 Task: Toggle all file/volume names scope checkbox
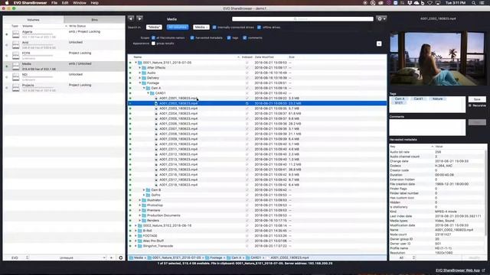[153, 37]
